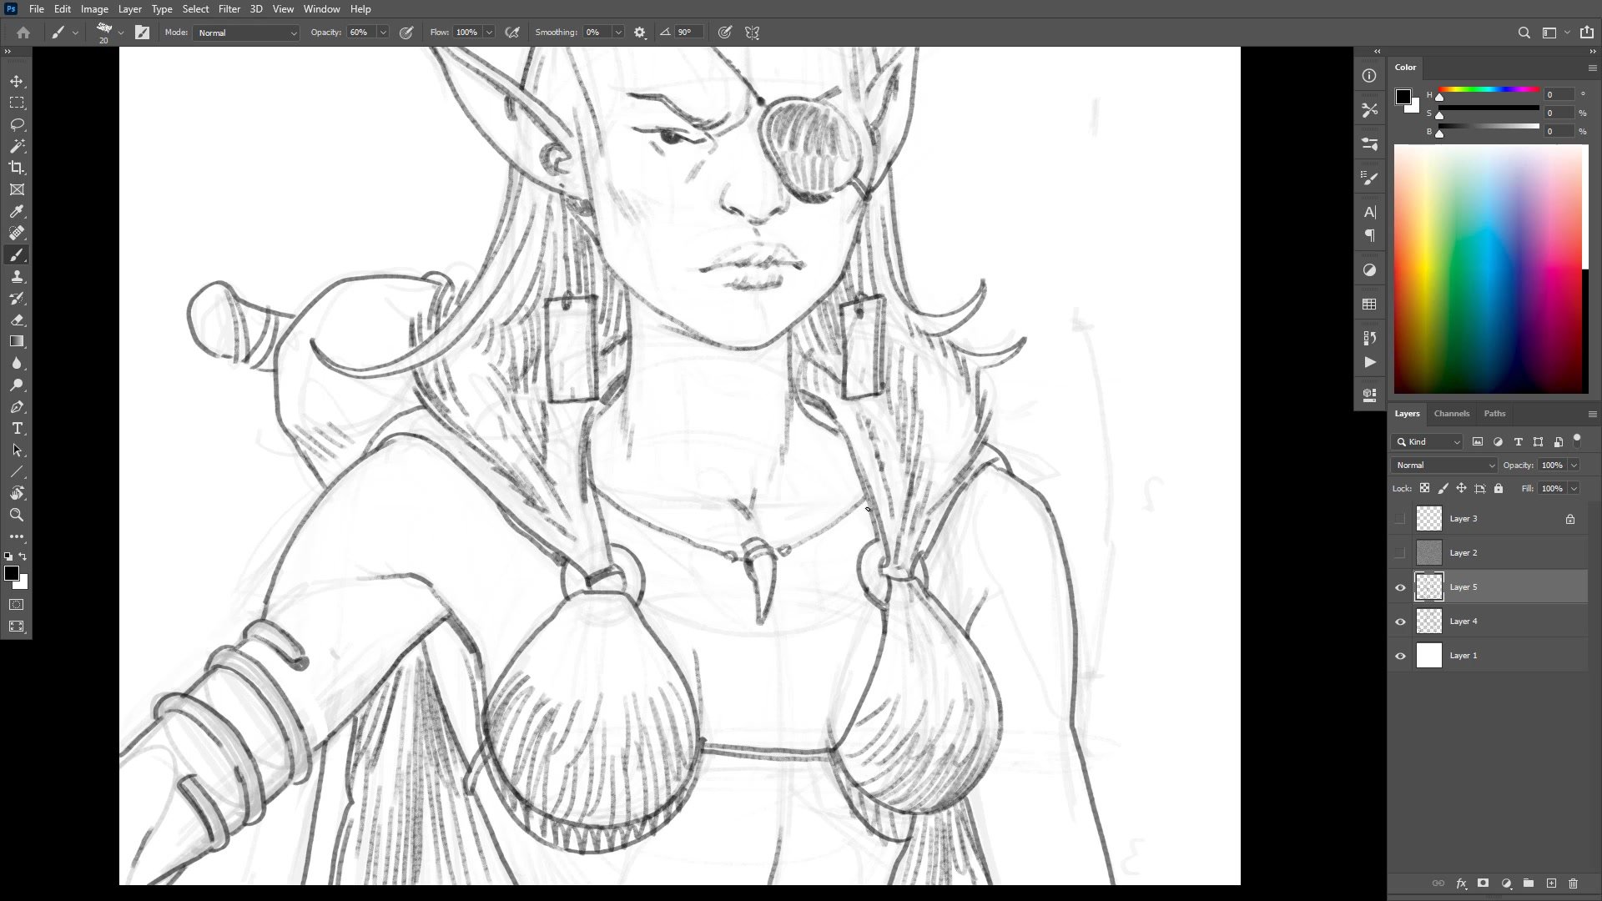Create a new layer icon
The height and width of the screenshot is (901, 1602).
click(x=1551, y=883)
